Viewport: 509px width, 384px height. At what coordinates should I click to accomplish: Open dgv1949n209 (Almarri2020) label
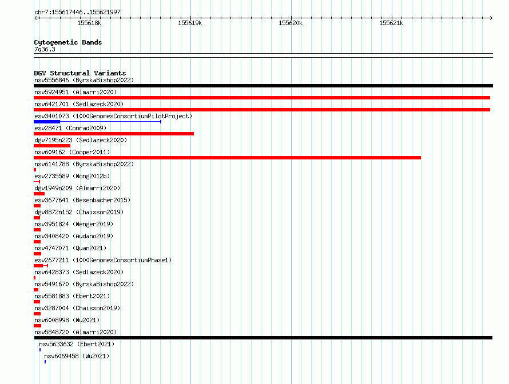point(77,188)
